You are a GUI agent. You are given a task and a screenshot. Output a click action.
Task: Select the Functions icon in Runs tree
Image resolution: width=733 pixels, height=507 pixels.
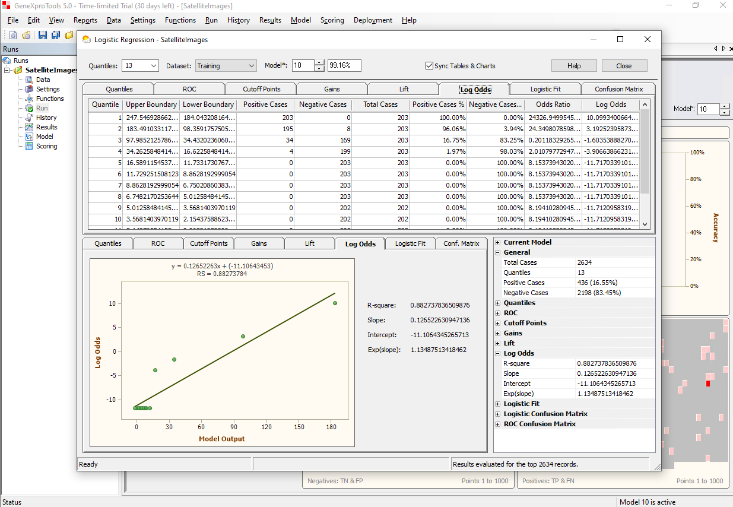[x=29, y=99]
